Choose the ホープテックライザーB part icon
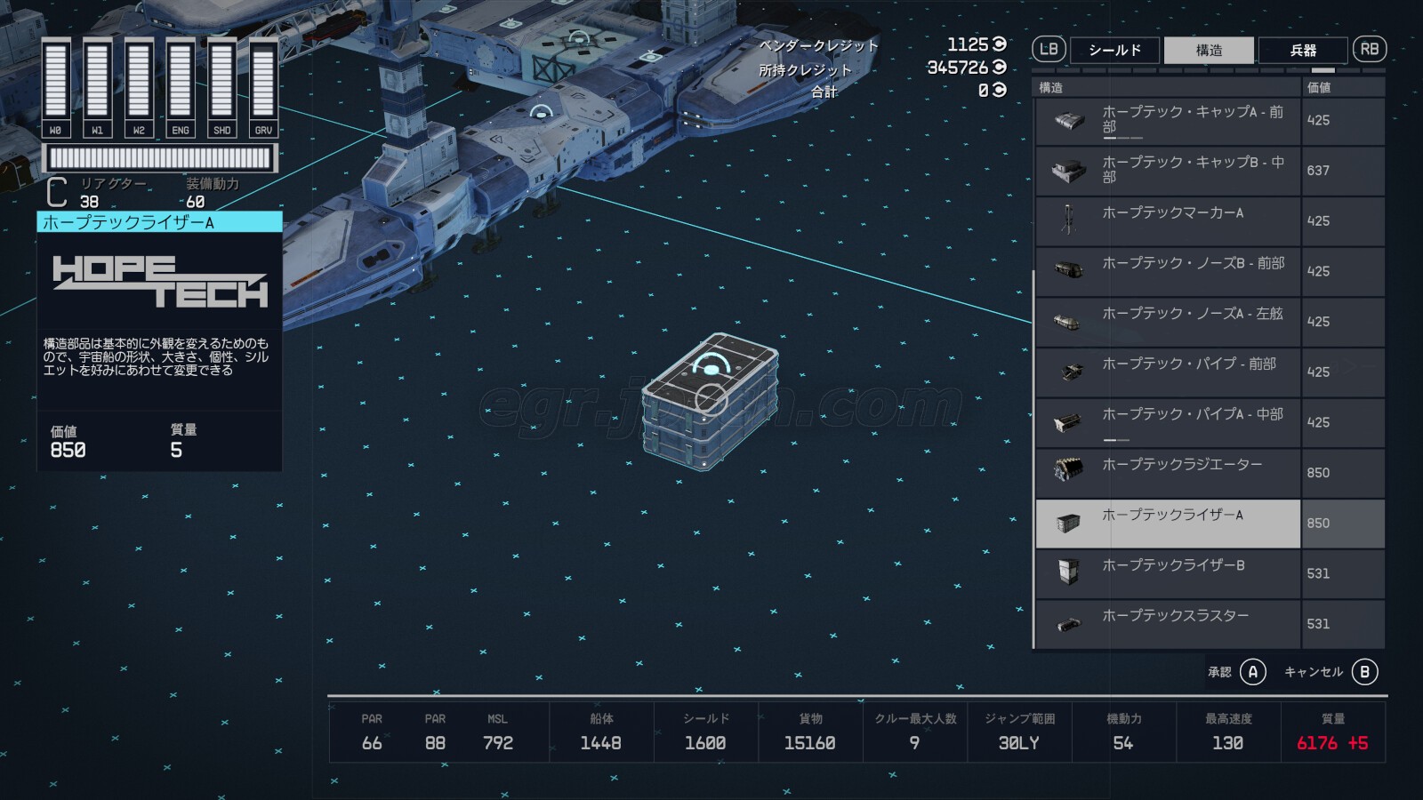 [1068, 573]
